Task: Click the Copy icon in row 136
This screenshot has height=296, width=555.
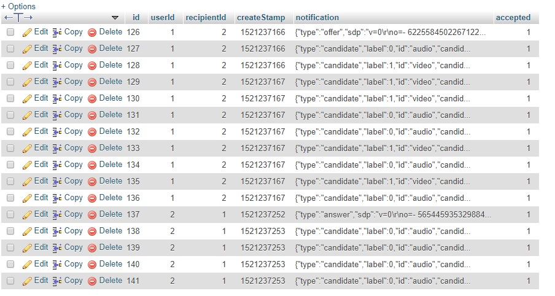Action: coord(57,198)
